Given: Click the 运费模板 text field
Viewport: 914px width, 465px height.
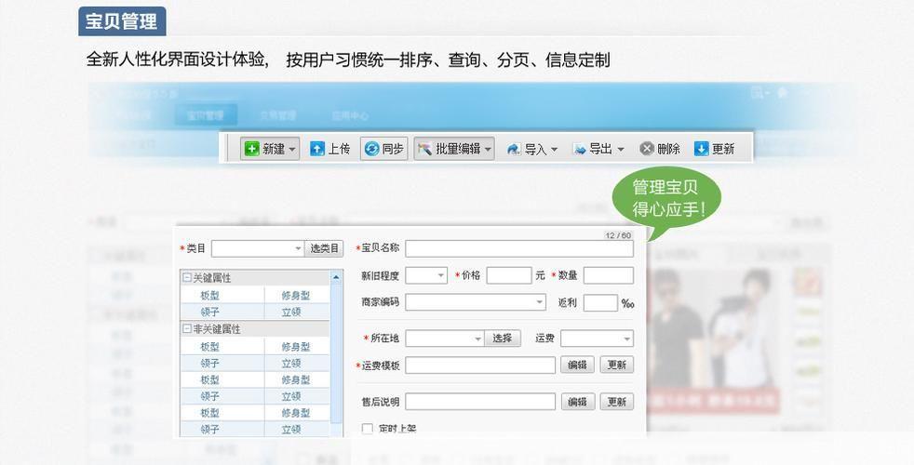Looking at the screenshot, I should coord(480,365).
